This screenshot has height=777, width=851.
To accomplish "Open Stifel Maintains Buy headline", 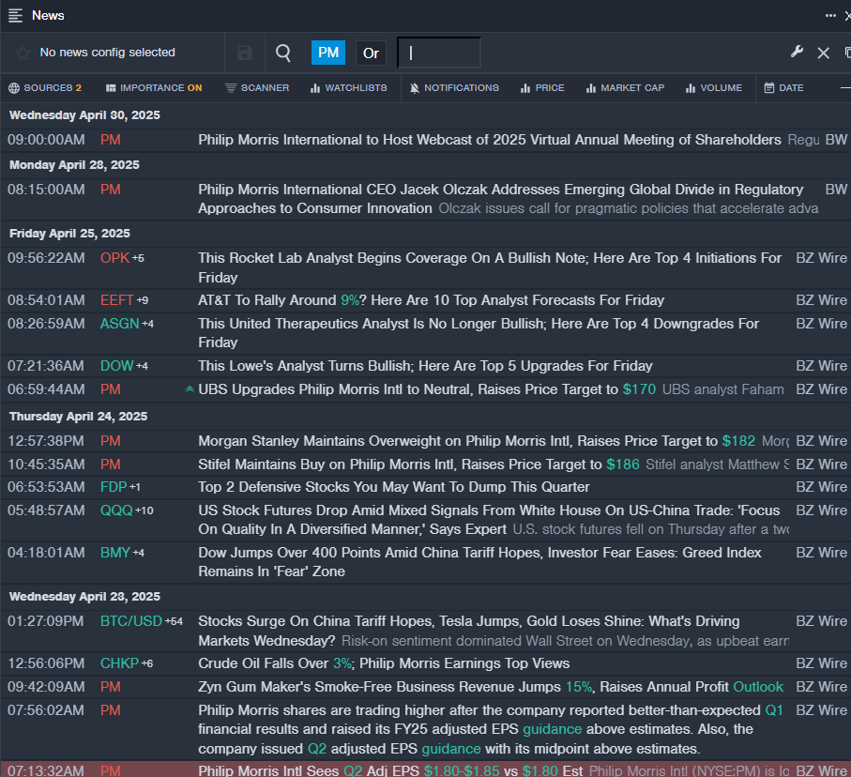I will [x=418, y=465].
